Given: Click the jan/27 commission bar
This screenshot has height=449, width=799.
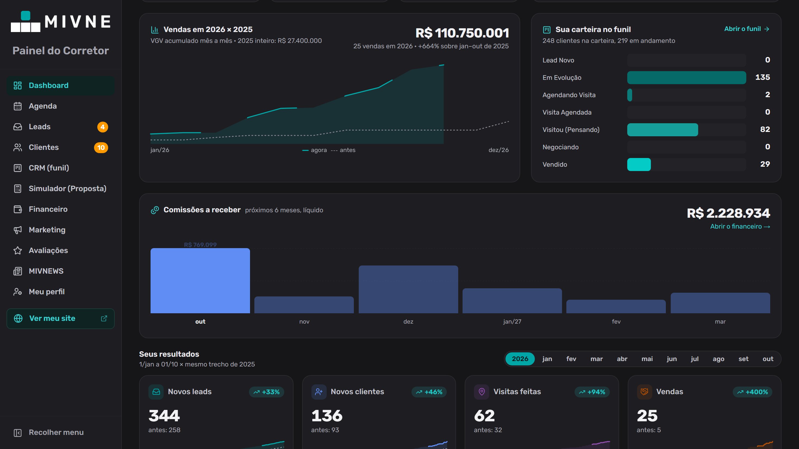Looking at the screenshot, I should [512, 301].
